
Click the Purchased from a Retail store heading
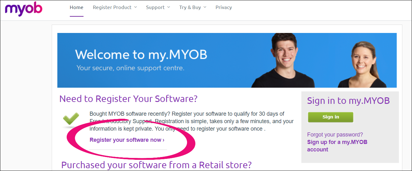pyautogui.click(x=156, y=165)
